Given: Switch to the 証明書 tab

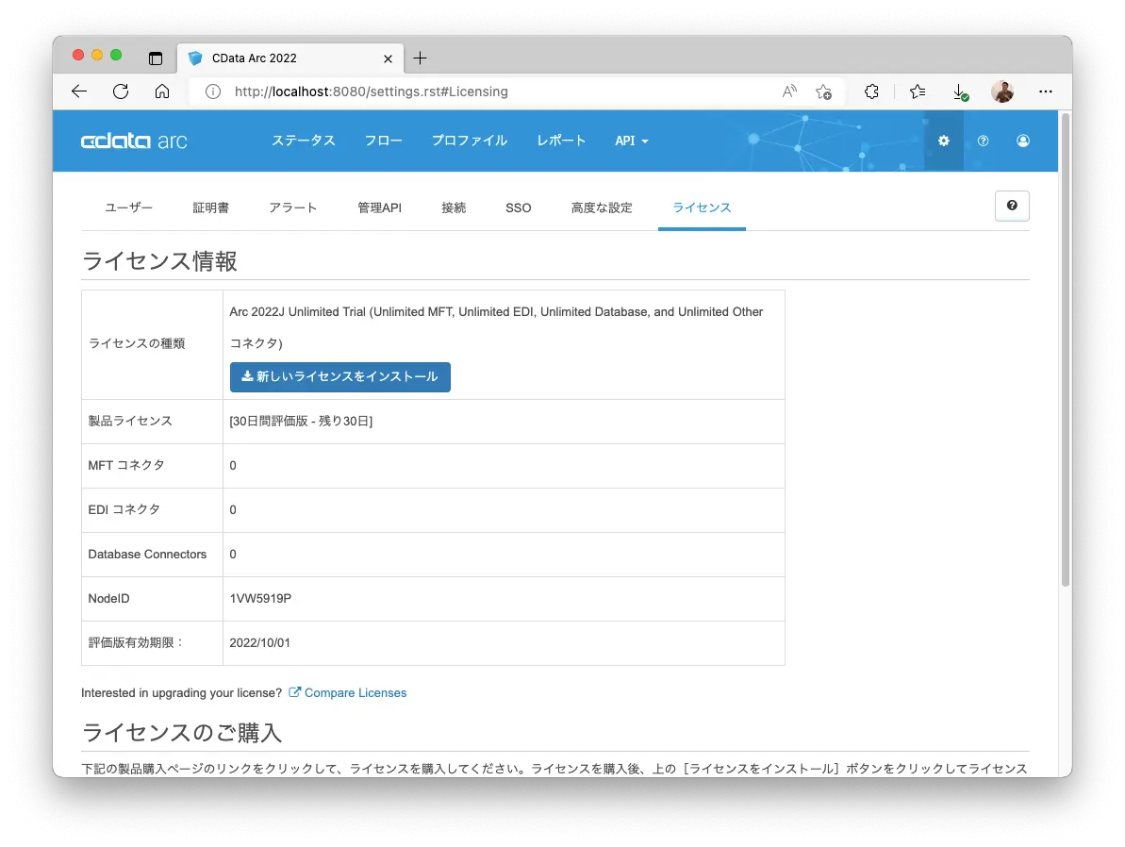Looking at the screenshot, I should [x=211, y=208].
